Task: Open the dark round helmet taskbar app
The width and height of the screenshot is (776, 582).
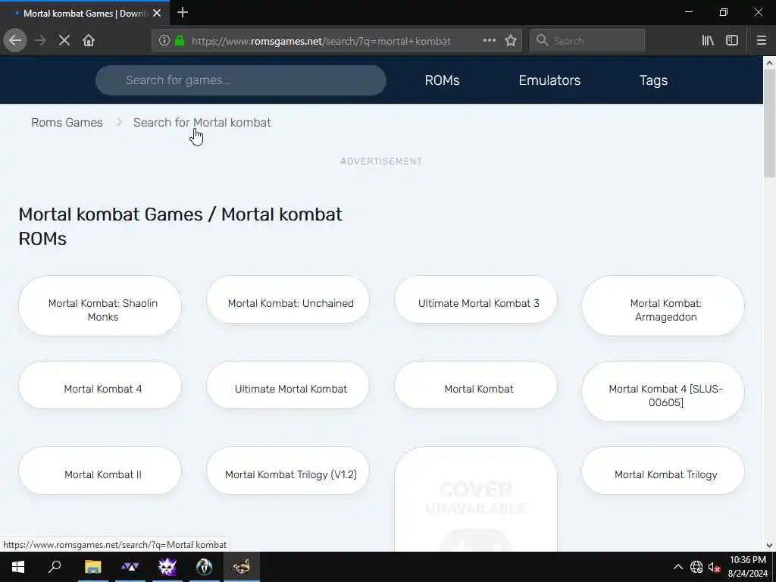Action: click(205, 567)
